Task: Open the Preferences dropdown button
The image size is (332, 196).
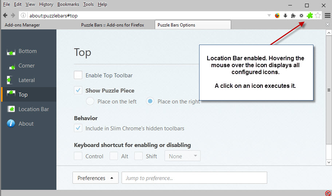Action: (x=95, y=178)
